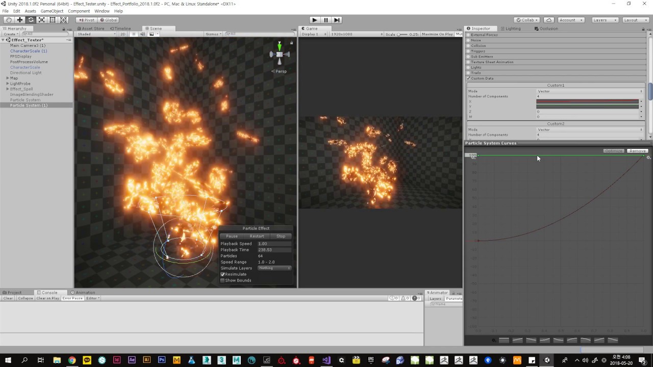Enable the Trails module

(468, 73)
